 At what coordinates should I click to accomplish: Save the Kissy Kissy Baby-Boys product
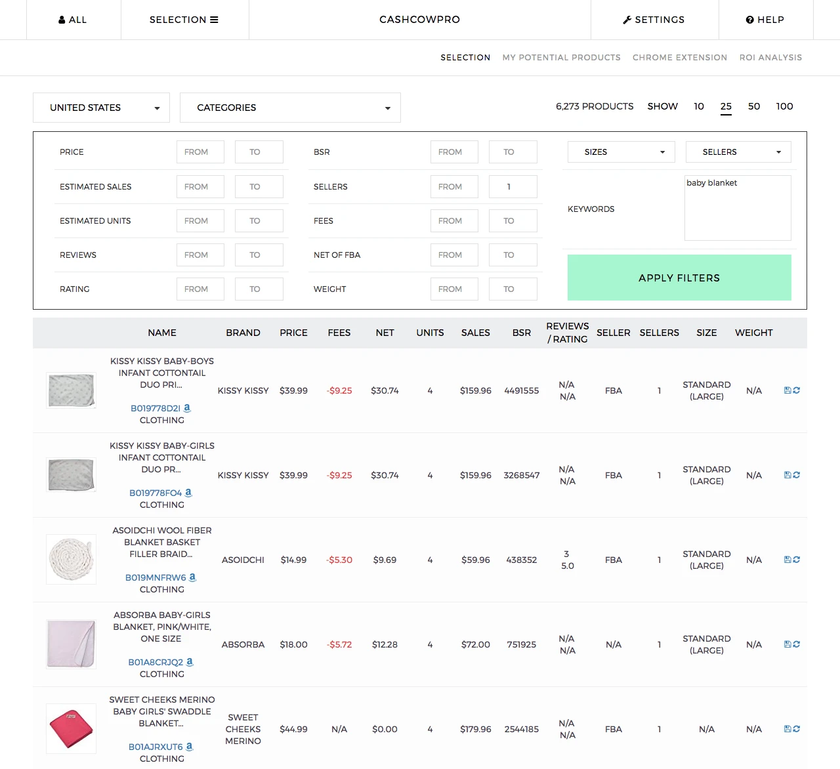click(787, 390)
